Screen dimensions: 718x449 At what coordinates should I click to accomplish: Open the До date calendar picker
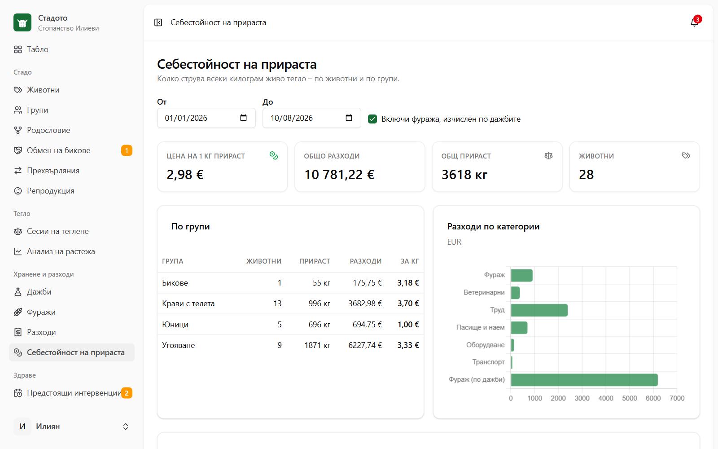pos(349,118)
